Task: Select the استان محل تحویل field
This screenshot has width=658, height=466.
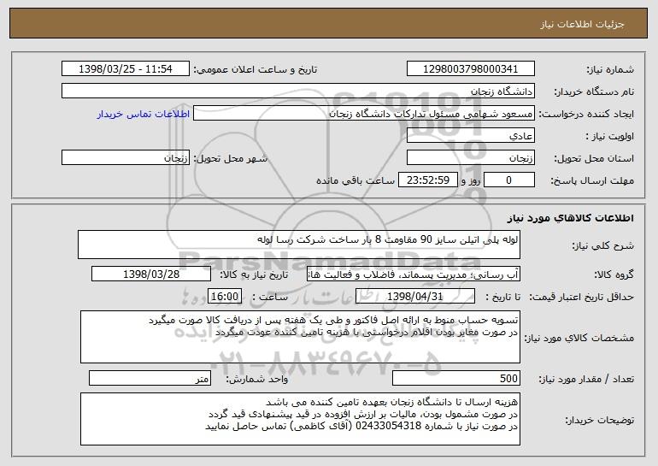Action: coord(470,158)
